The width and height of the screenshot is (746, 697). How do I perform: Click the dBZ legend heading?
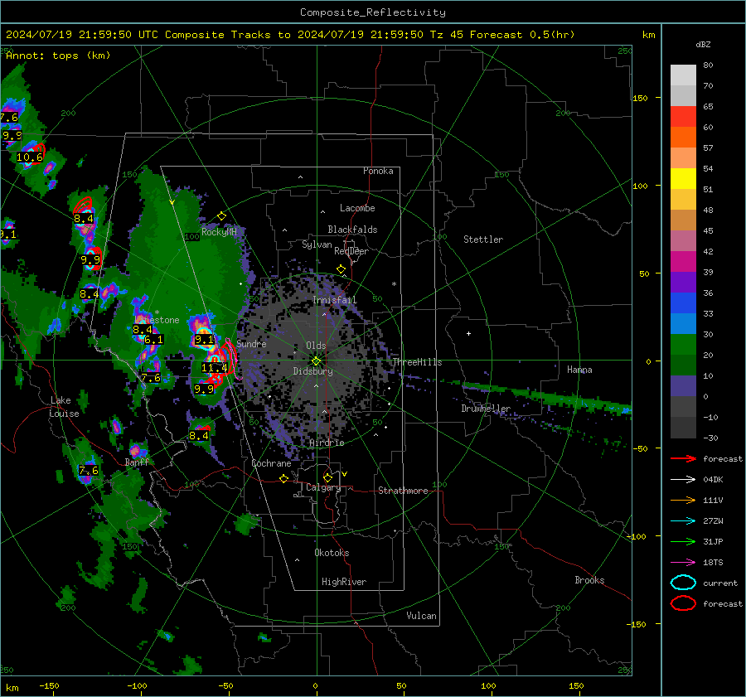pos(703,44)
